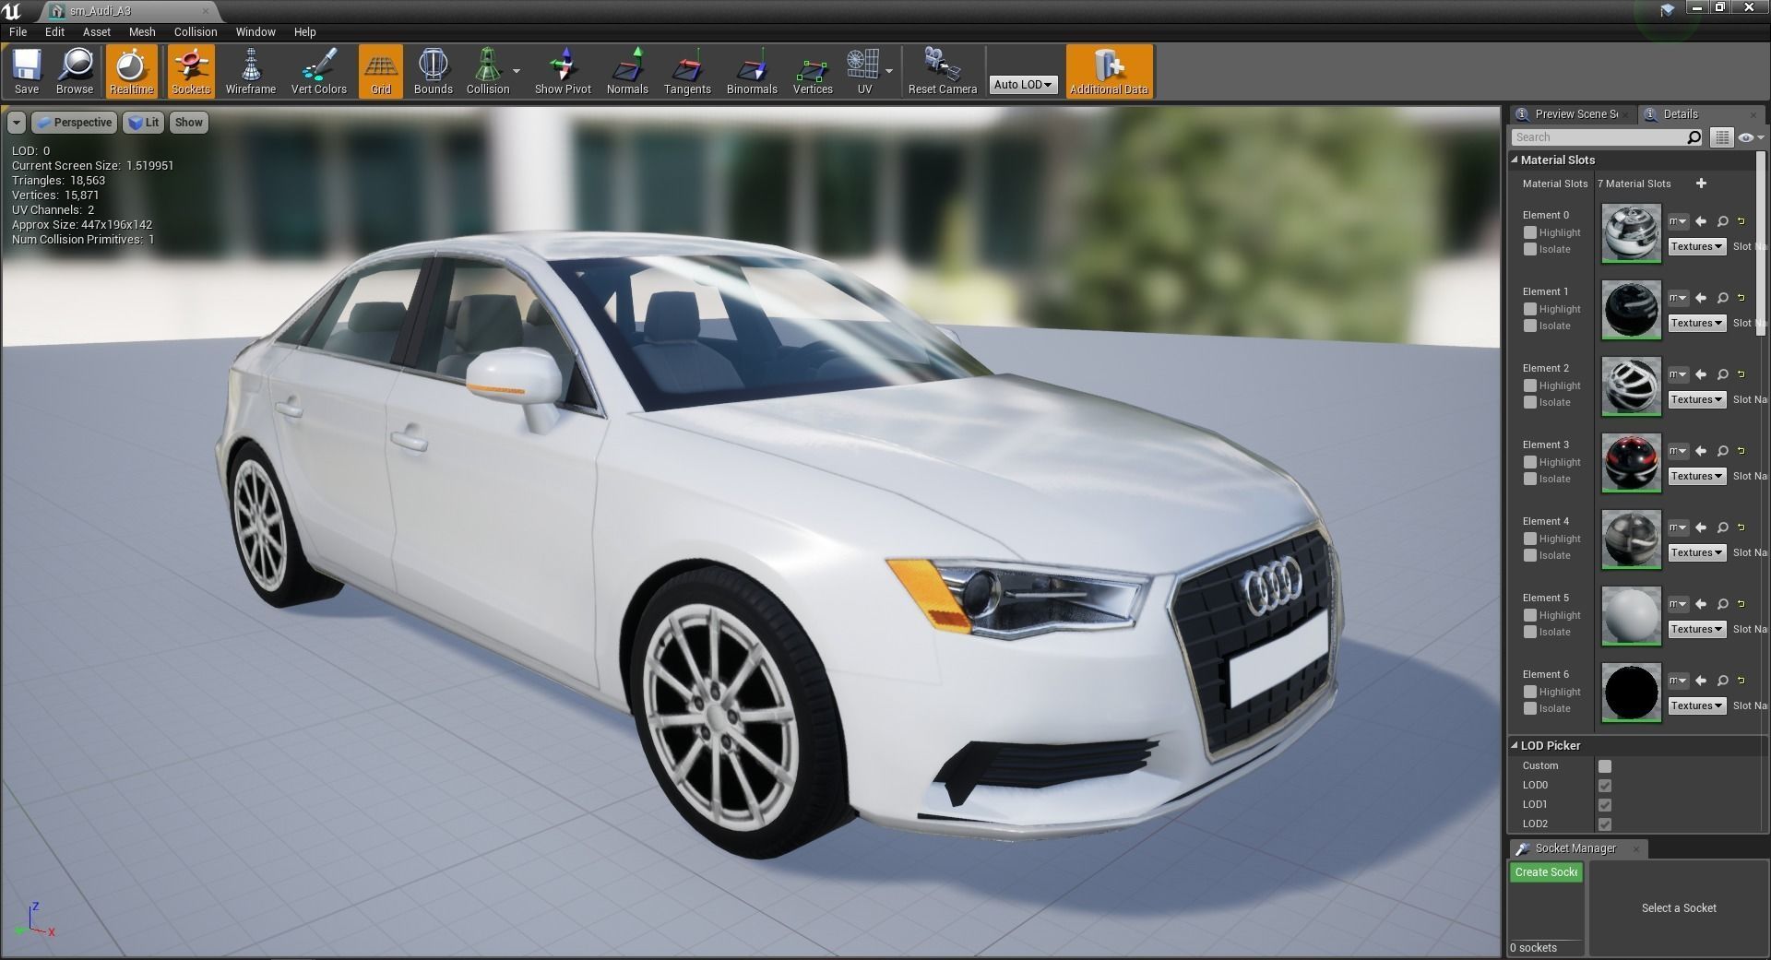This screenshot has width=1771, height=960.
Task: Click Element 3 red material thumbnail
Action: pos(1631,463)
